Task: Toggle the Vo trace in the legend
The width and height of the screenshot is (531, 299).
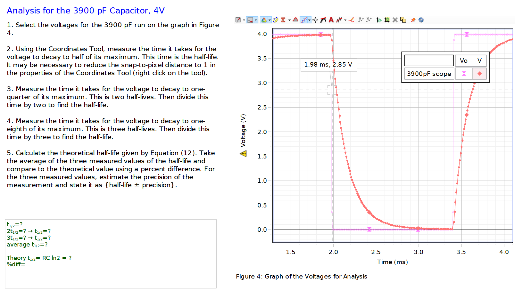Action: (464, 61)
